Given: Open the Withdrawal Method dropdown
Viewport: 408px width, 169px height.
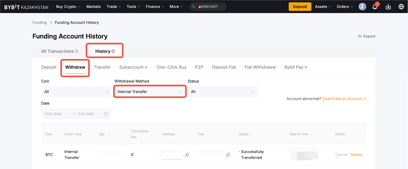Looking at the screenshot, I should point(149,92).
